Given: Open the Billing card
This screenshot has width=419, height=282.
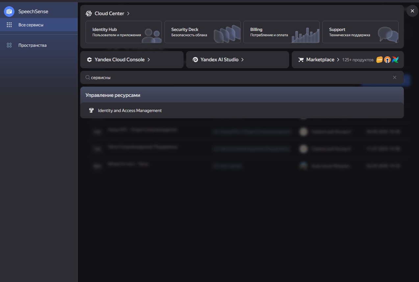Looking at the screenshot, I should (282, 32).
